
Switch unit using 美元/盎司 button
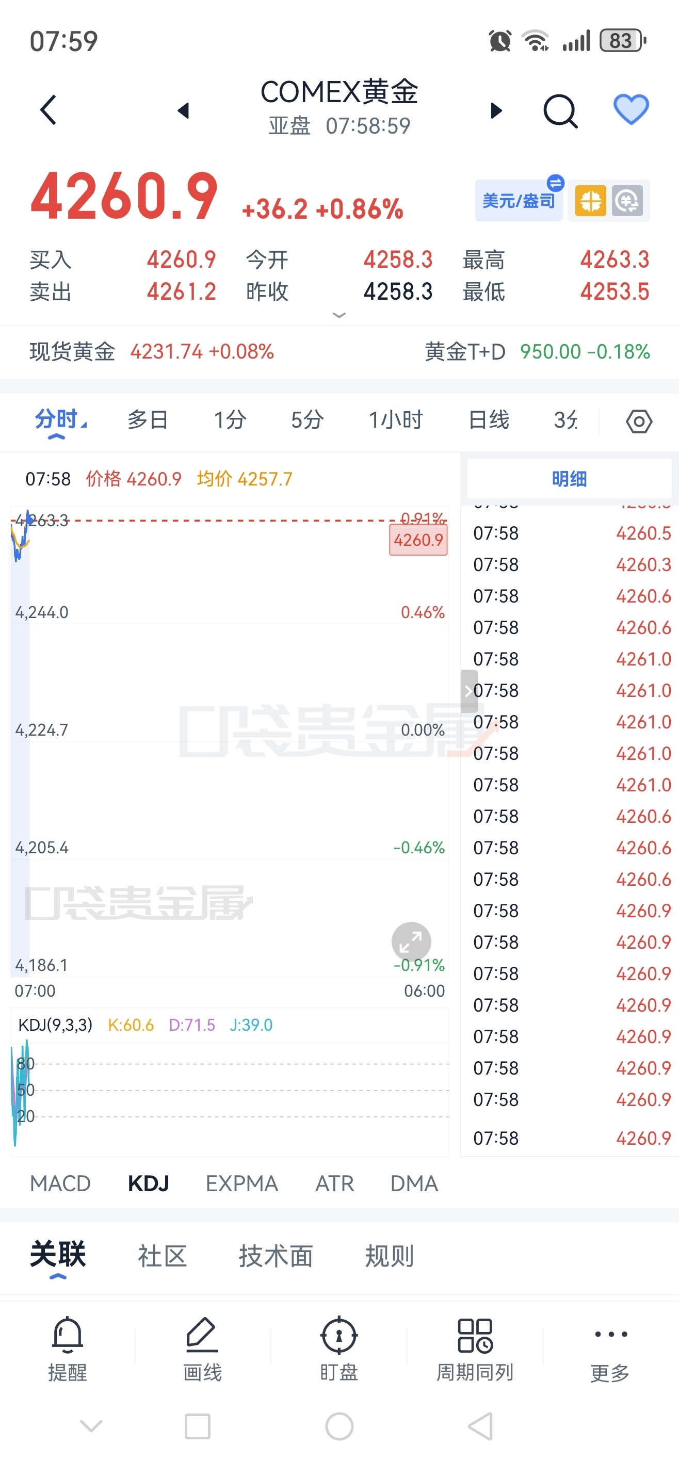coord(519,201)
